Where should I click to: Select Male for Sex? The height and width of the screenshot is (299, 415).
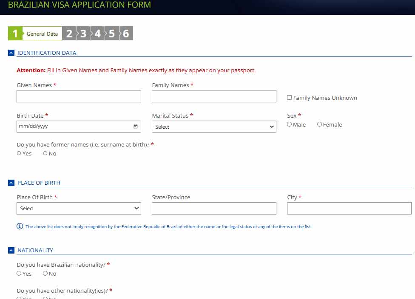coord(290,124)
